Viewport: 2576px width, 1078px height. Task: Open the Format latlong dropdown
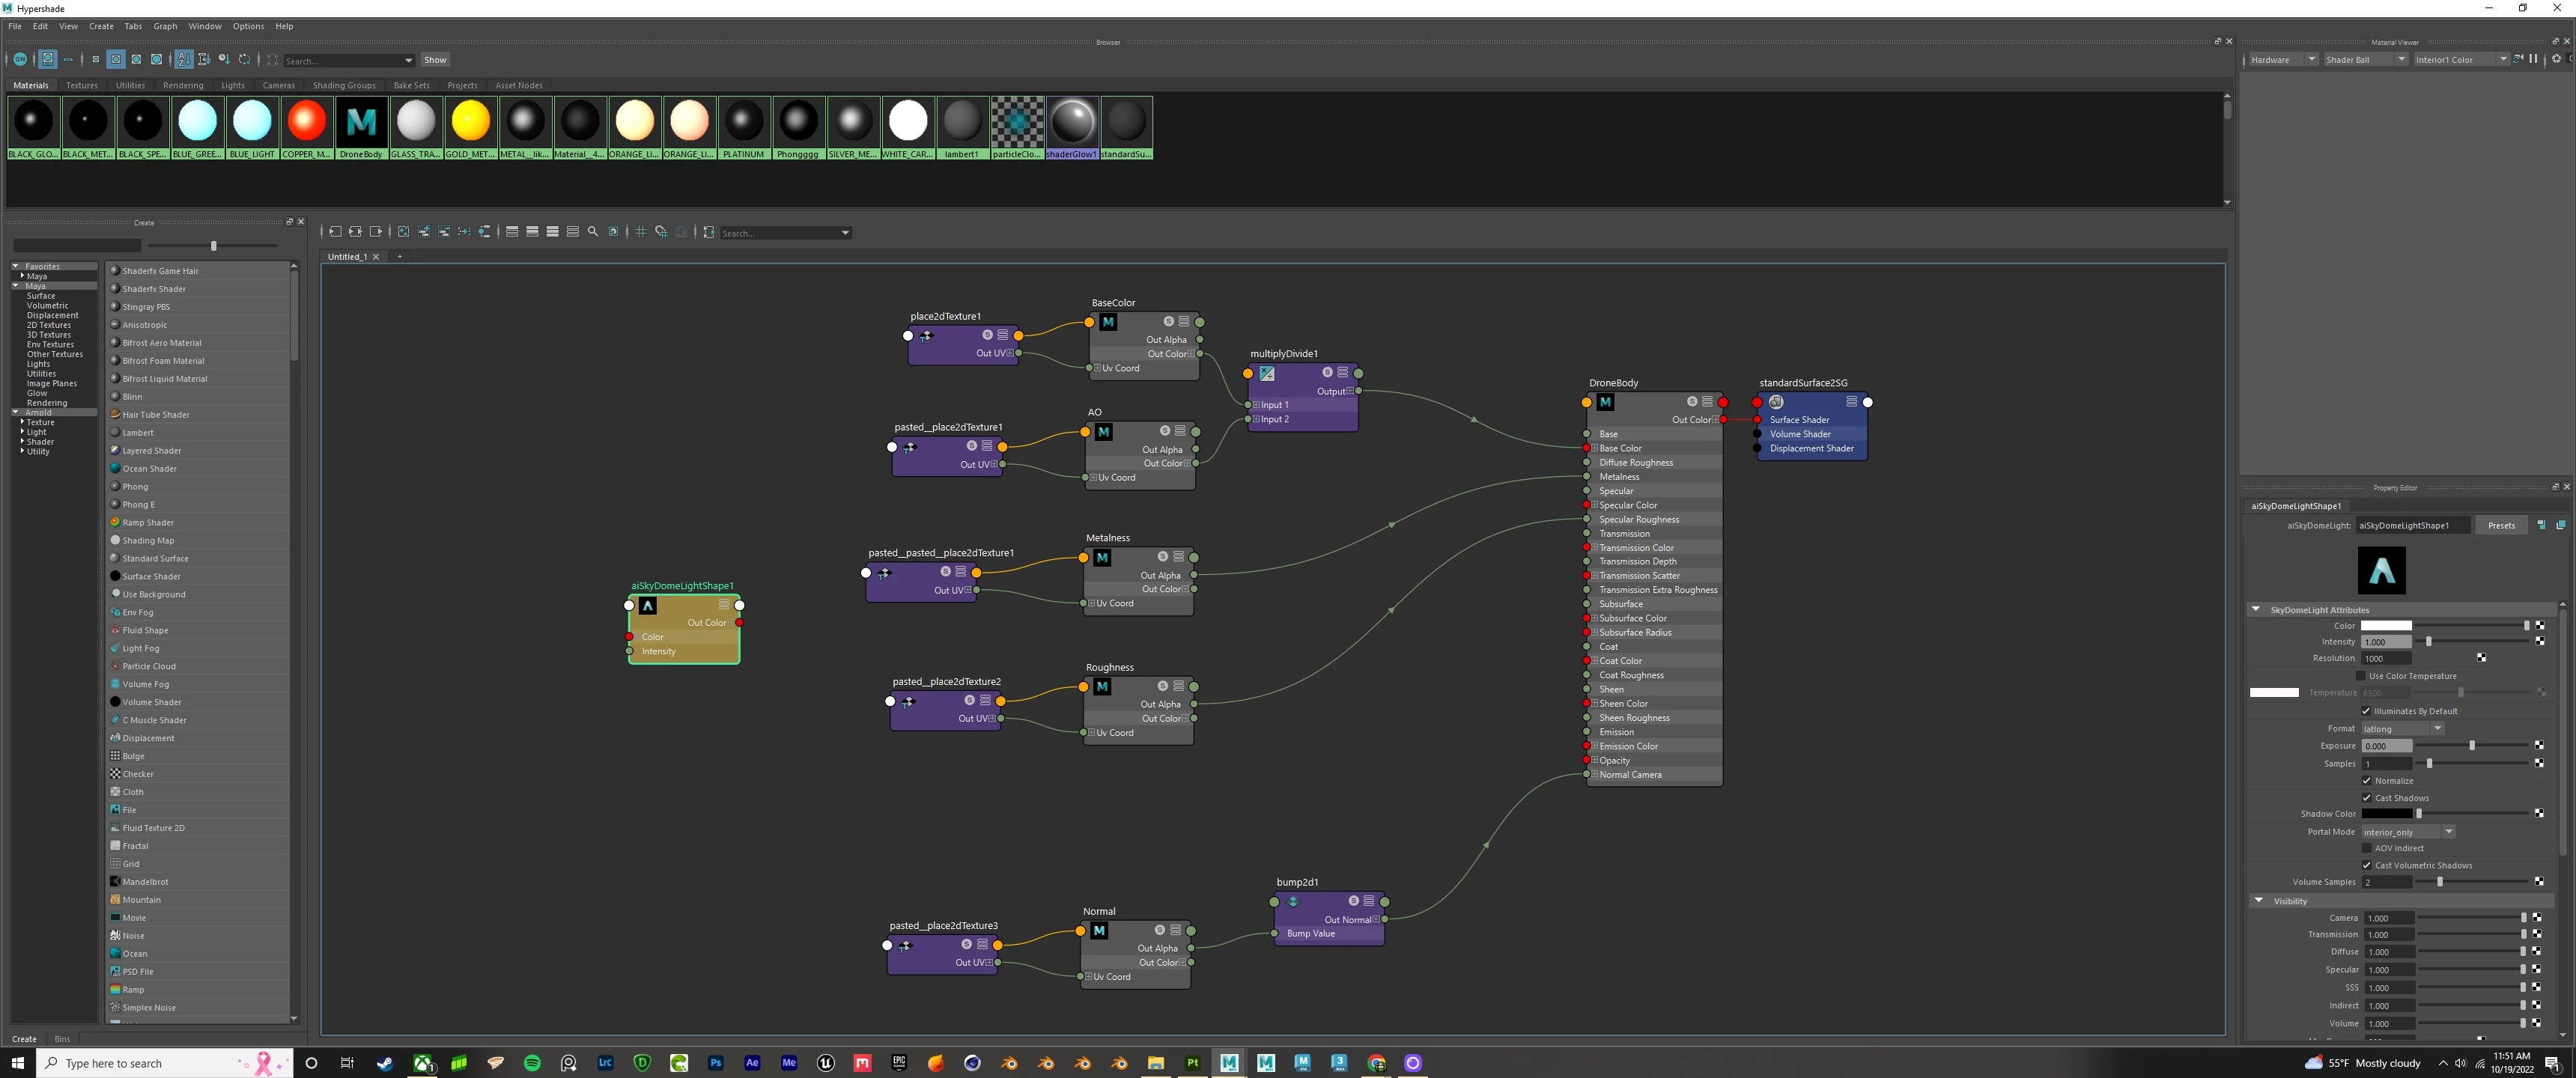point(2402,729)
